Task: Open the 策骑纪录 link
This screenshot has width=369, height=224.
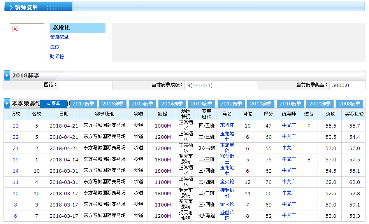Action: [59, 37]
